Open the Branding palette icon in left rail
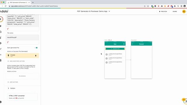The image size is (187, 105). point(1,26)
